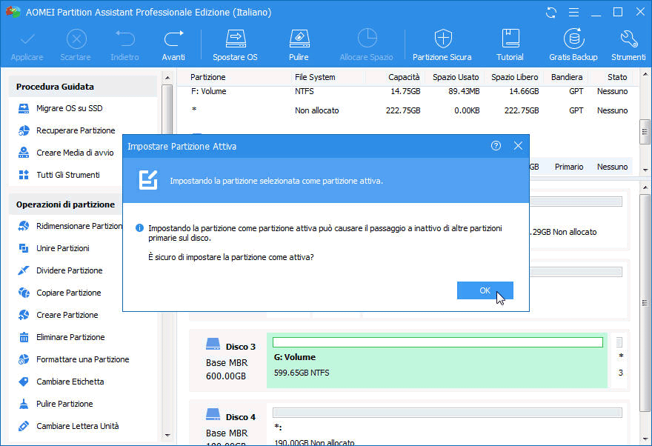
Task: Open the Pulire wipe tool
Action: (299, 45)
